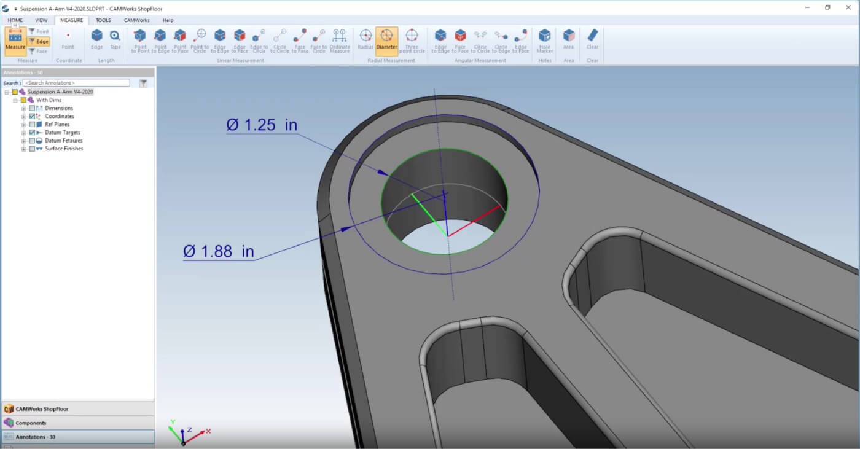This screenshot has width=860, height=449.
Task: Open the Components panel
Action: [x=78, y=423]
